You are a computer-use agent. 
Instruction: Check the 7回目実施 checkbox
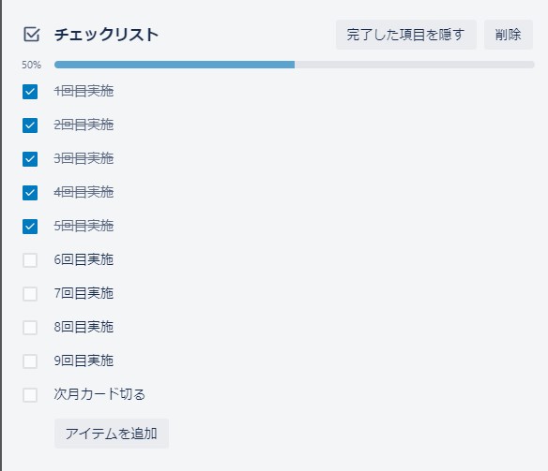(x=30, y=294)
